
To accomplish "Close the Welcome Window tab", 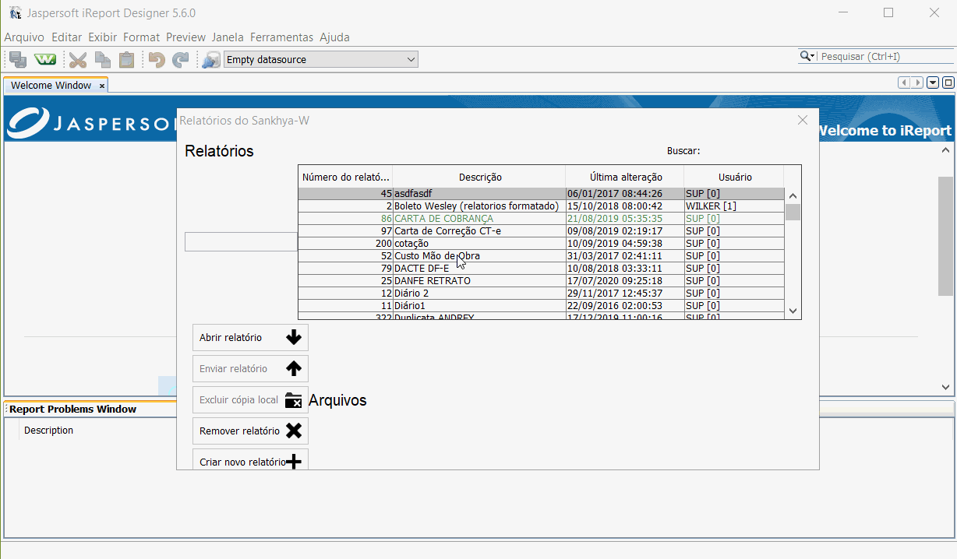I will click(x=102, y=86).
